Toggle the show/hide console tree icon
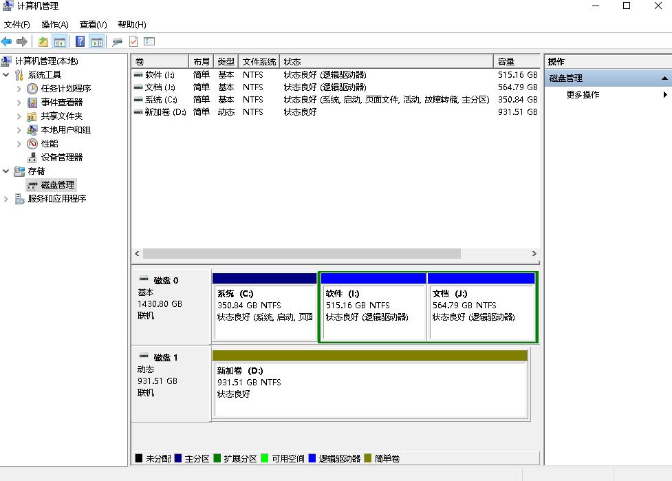 point(59,41)
